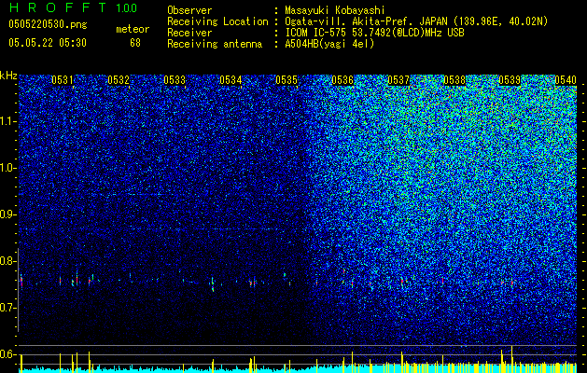Viewport: 587px width, 373px height.
Task: Click the meteor count 68
Action: tap(135, 43)
